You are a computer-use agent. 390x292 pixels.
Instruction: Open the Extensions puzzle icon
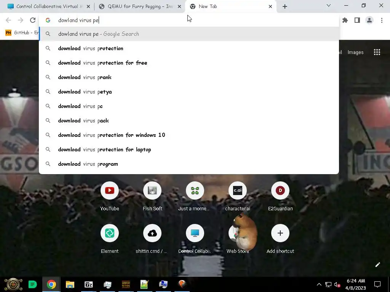point(345,20)
